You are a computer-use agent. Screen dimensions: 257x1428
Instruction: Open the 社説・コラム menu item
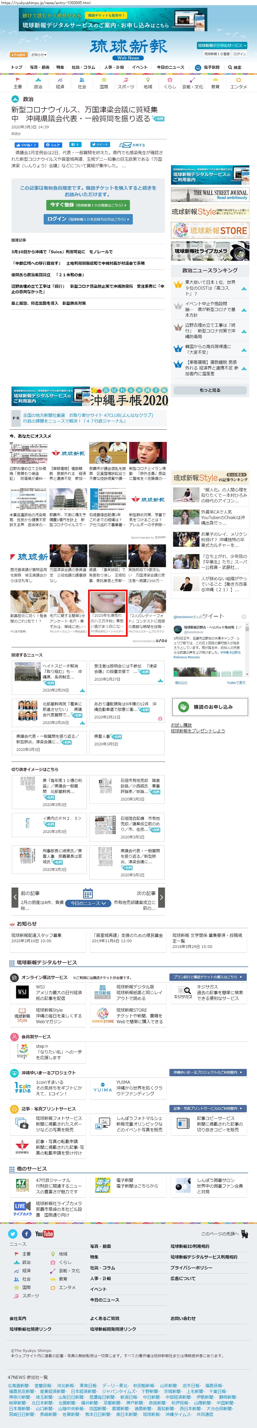(83, 67)
